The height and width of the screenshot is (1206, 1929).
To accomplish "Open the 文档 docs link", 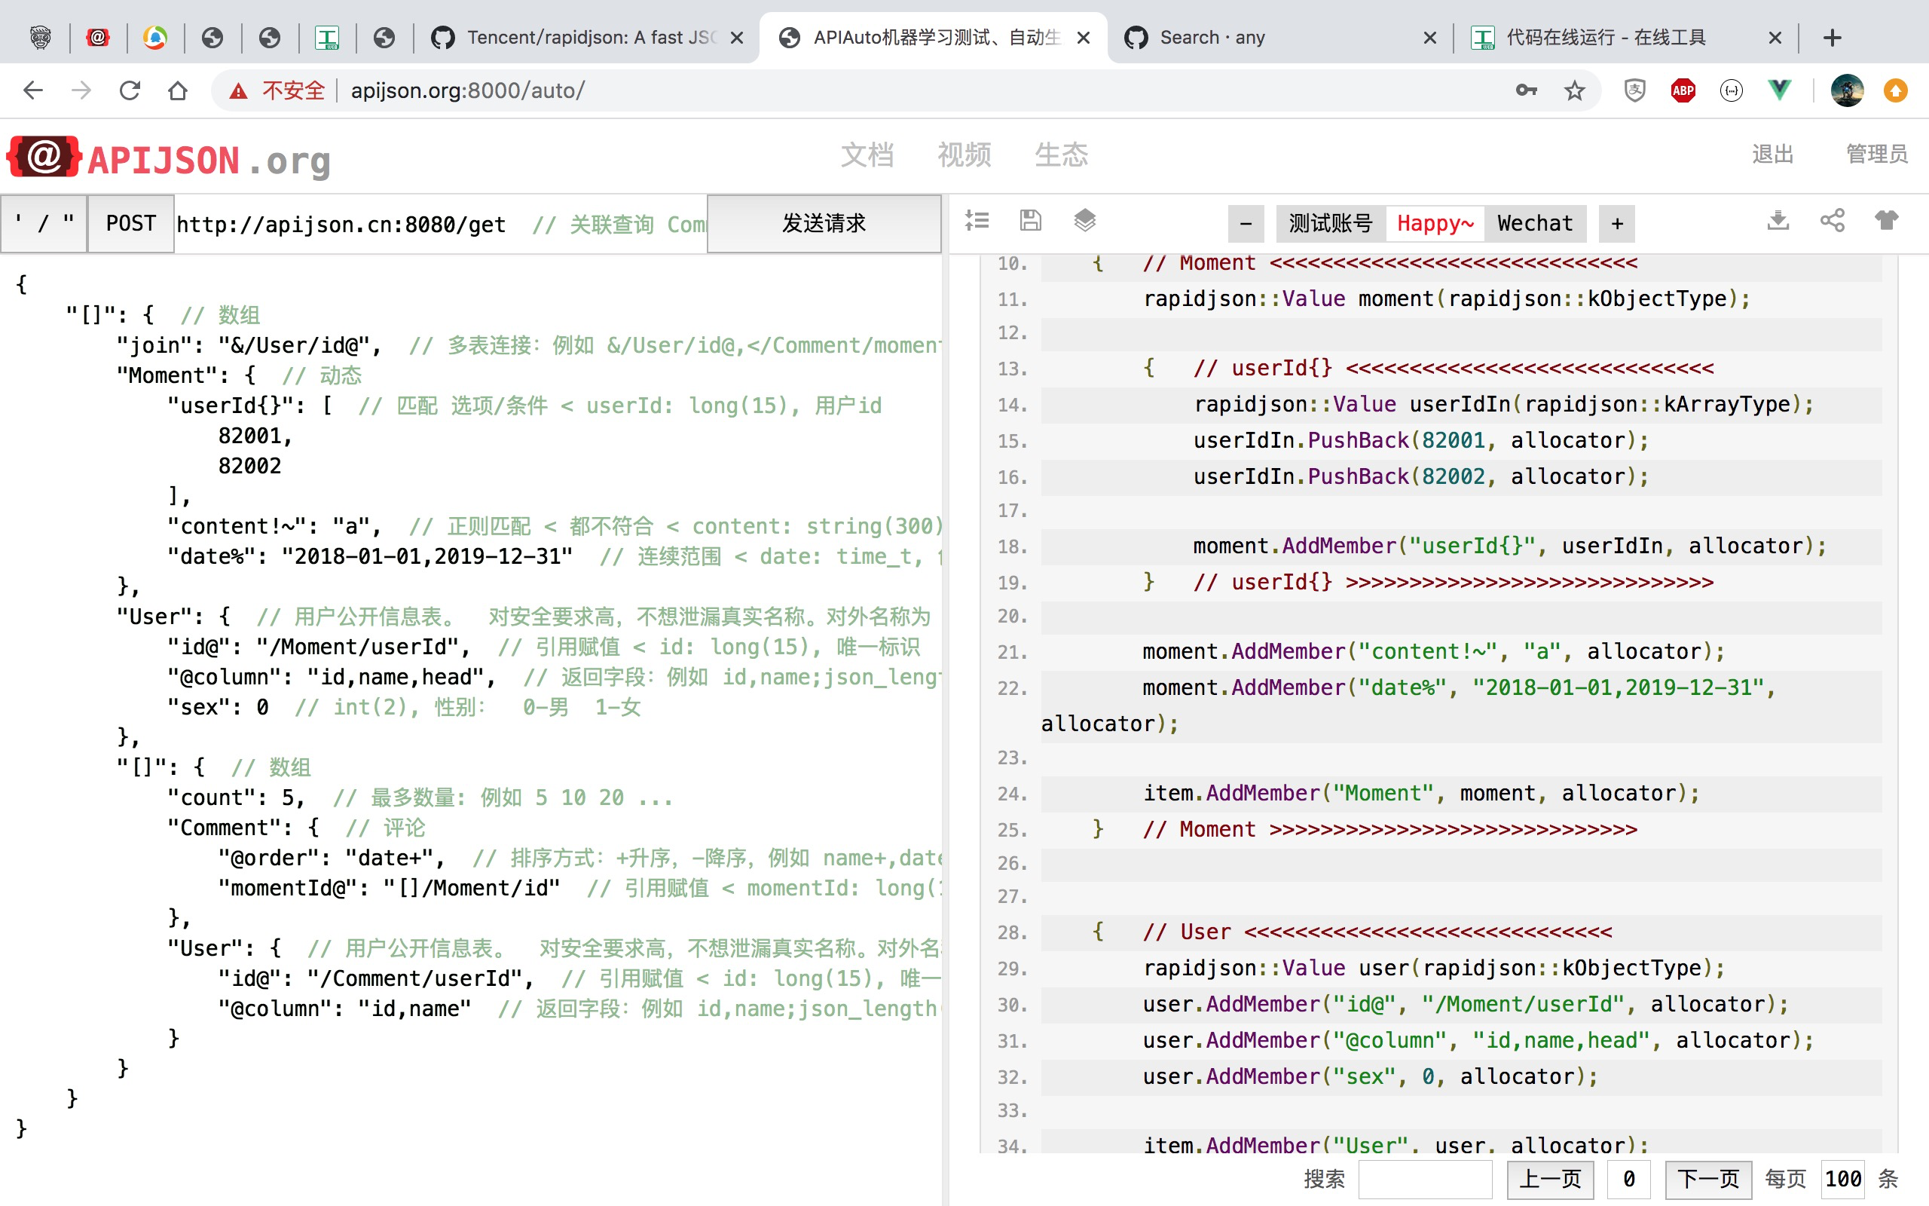I will [867, 155].
